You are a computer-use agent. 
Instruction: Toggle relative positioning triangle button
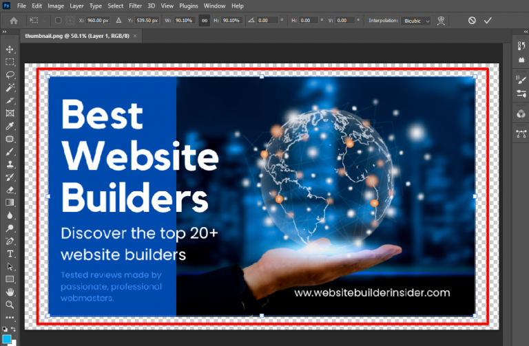tap(118, 21)
